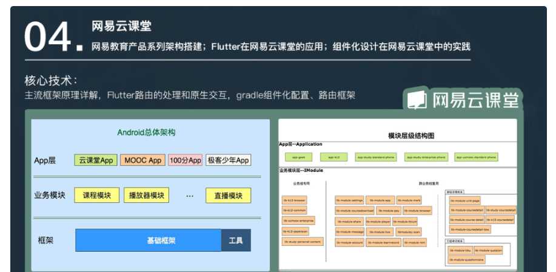Image resolution: width=556 pixels, height=272 pixels.
Task: Click the Android总体架构 title
Action: coord(146,132)
